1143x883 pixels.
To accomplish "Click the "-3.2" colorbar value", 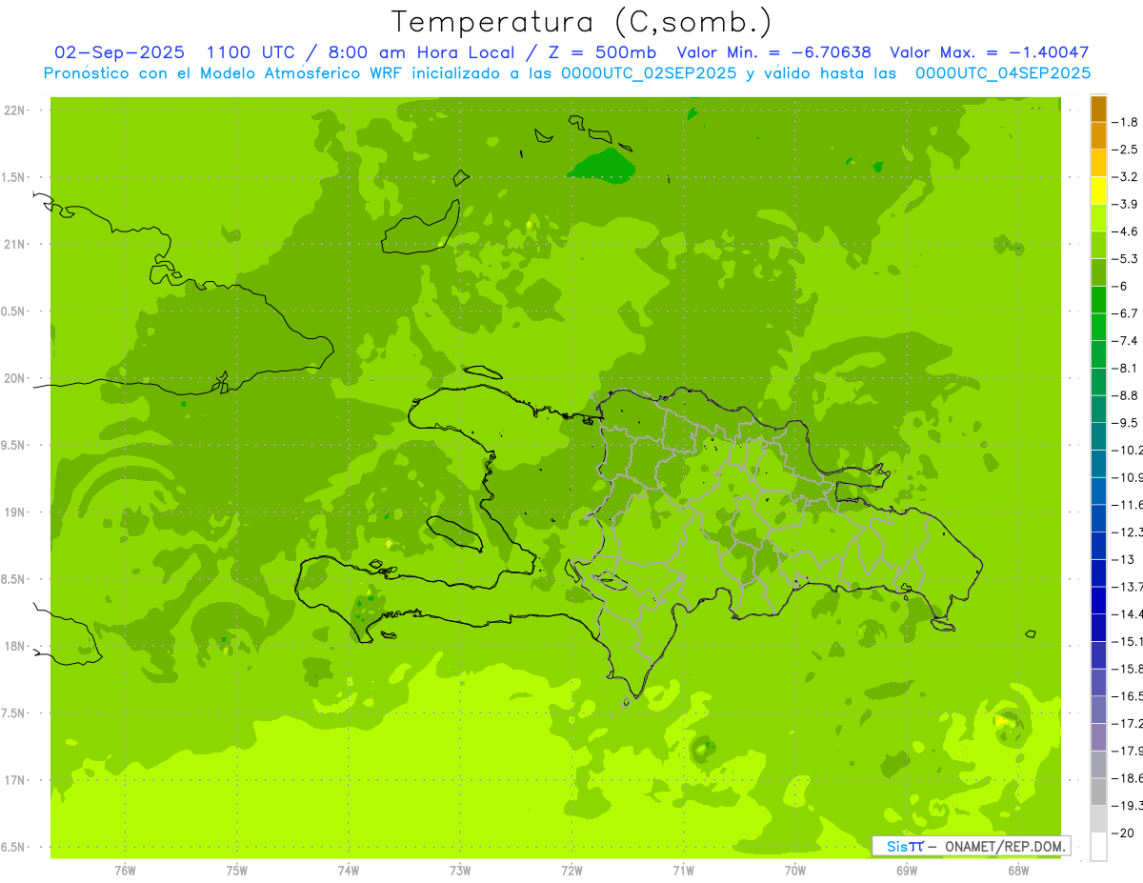I will point(1126,177).
